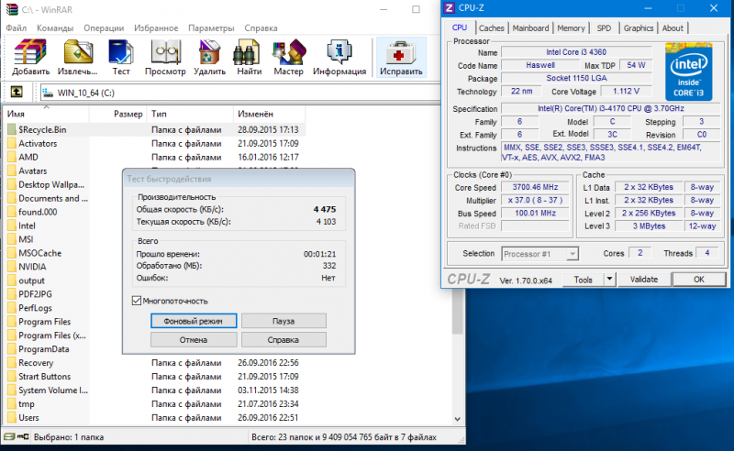Click the Исправить (Repair) first-aid icon
The width and height of the screenshot is (734, 451).
pos(402,57)
